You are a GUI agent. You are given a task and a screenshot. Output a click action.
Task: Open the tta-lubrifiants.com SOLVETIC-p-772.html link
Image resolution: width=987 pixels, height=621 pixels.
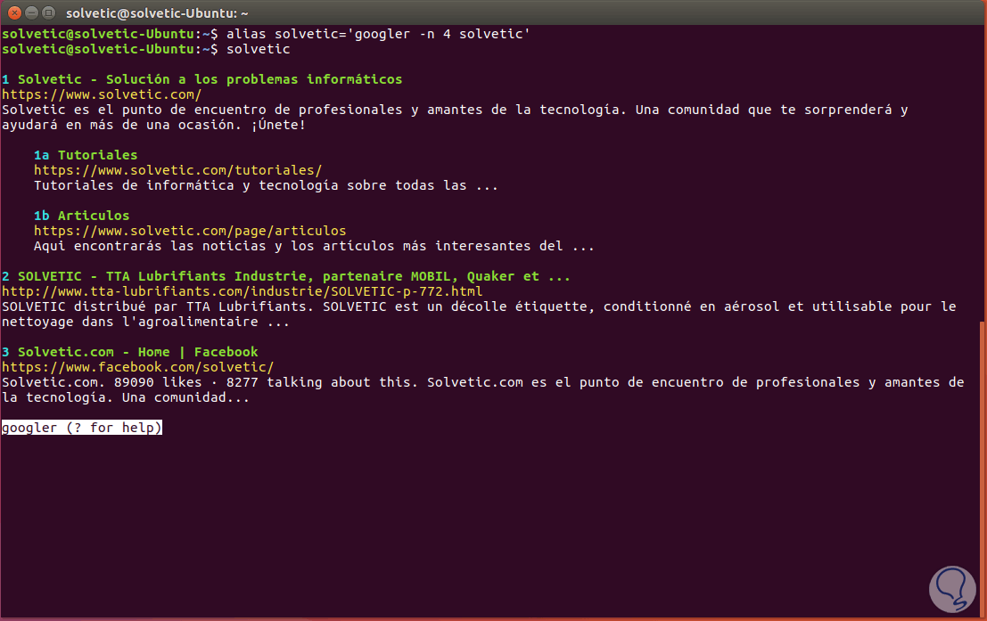(242, 291)
